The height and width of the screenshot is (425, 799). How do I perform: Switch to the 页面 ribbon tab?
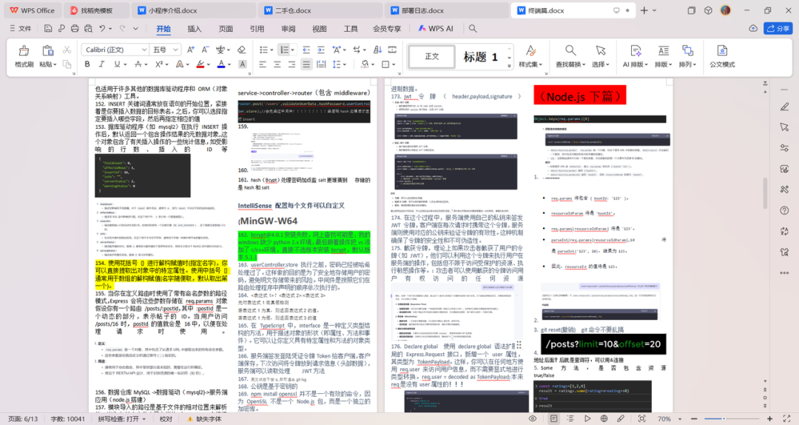pyautogui.click(x=226, y=29)
